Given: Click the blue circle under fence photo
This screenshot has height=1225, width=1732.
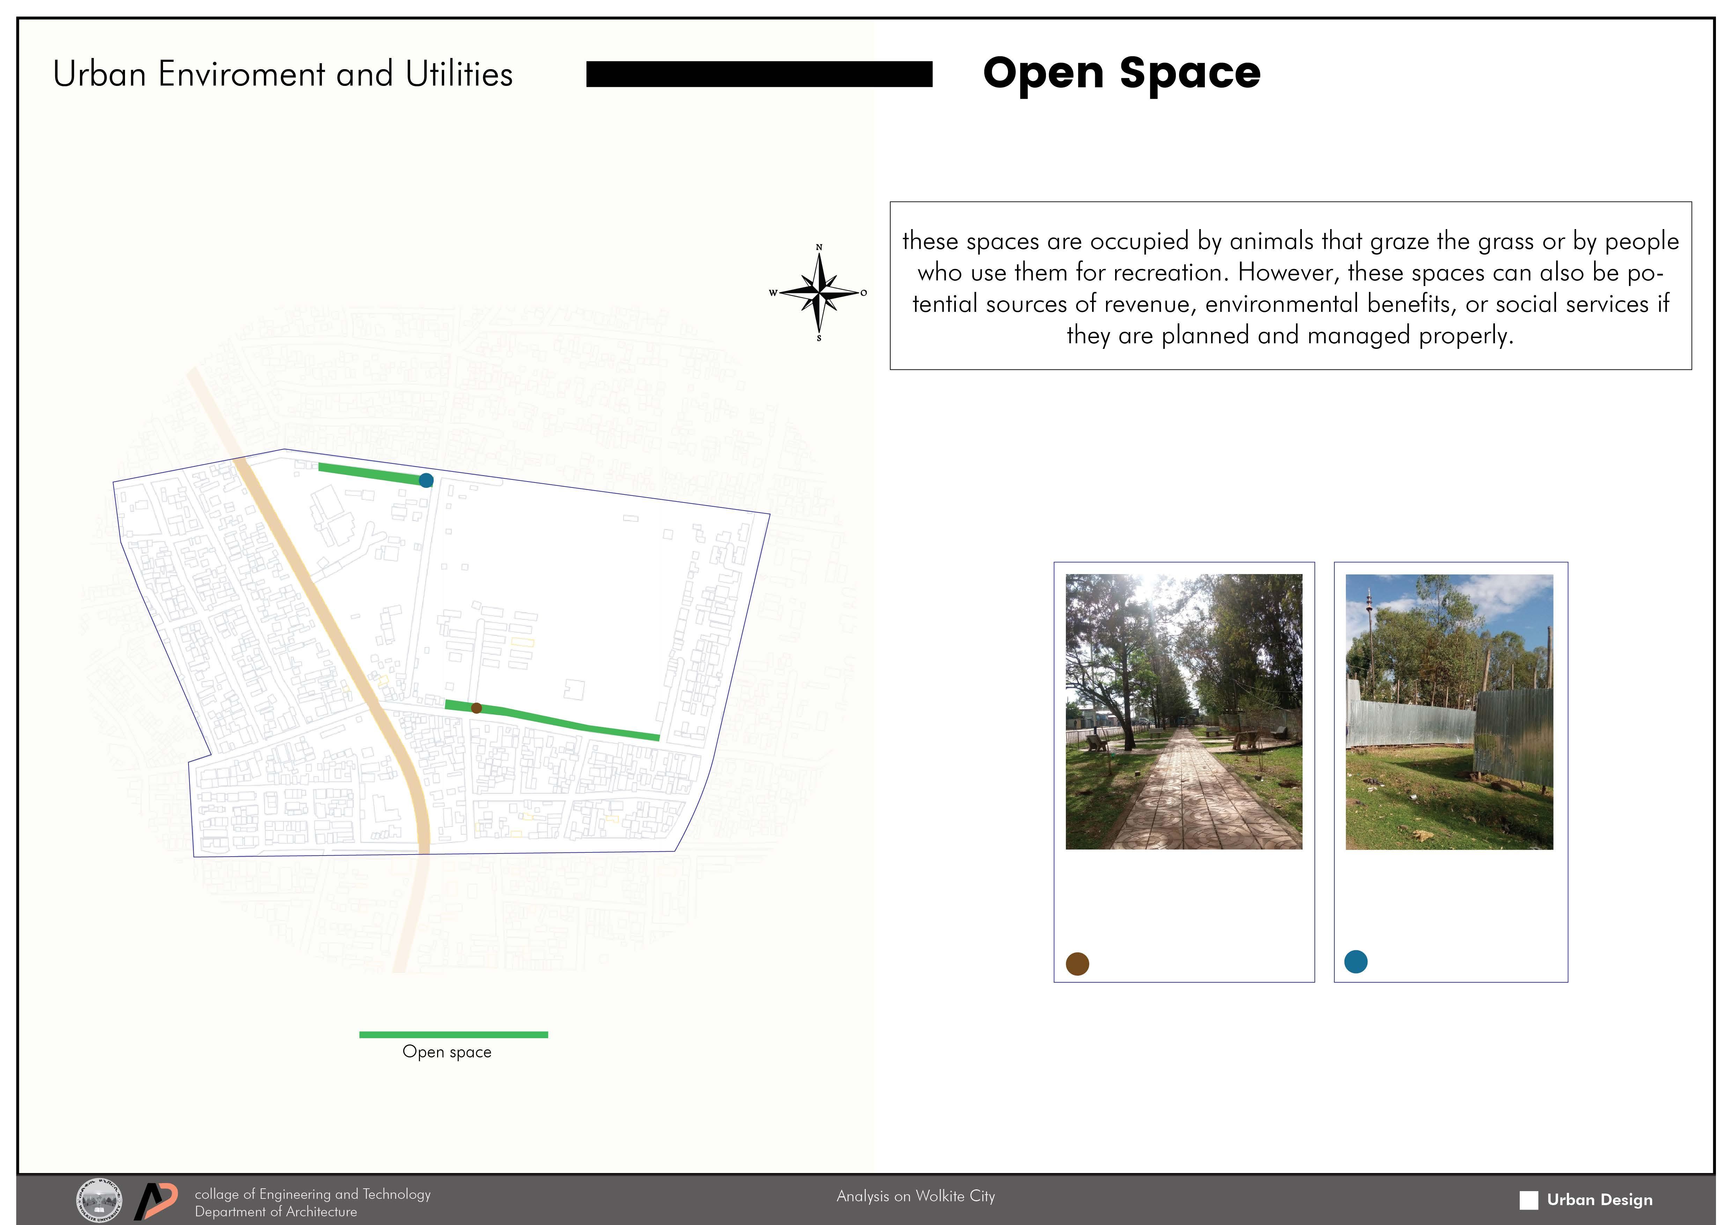Looking at the screenshot, I should click(x=1356, y=962).
